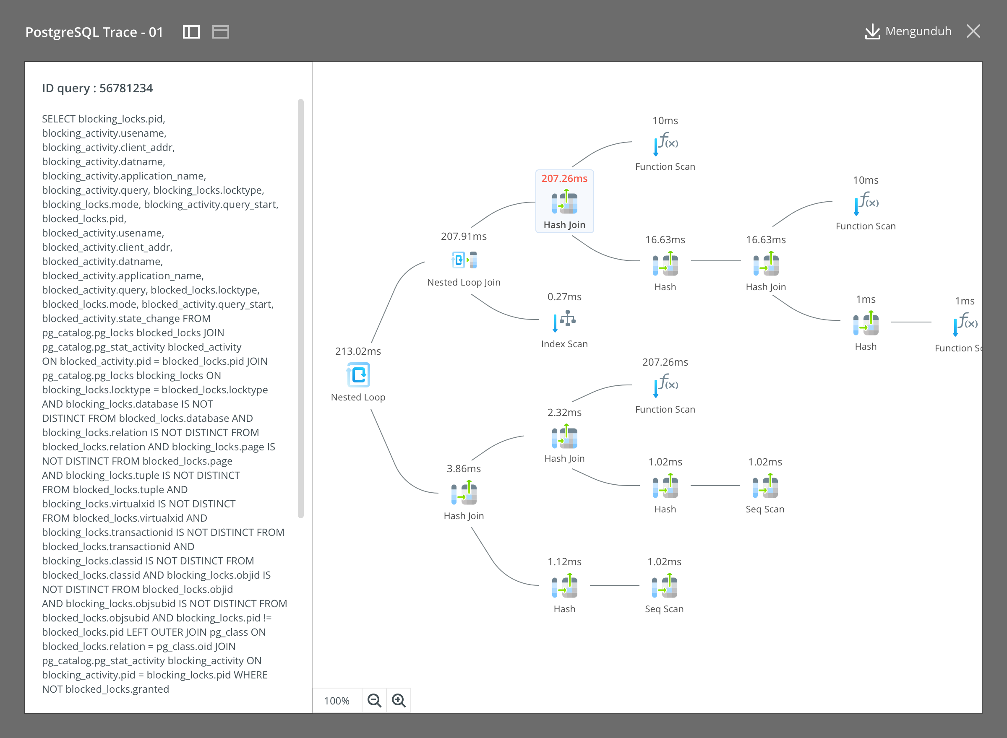1007x738 pixels.
Task: Select the 1.12ms Hash node icon
Action: (564, 586)
